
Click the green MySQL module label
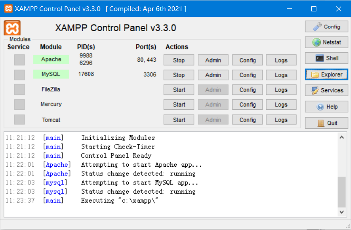point(51,74)
